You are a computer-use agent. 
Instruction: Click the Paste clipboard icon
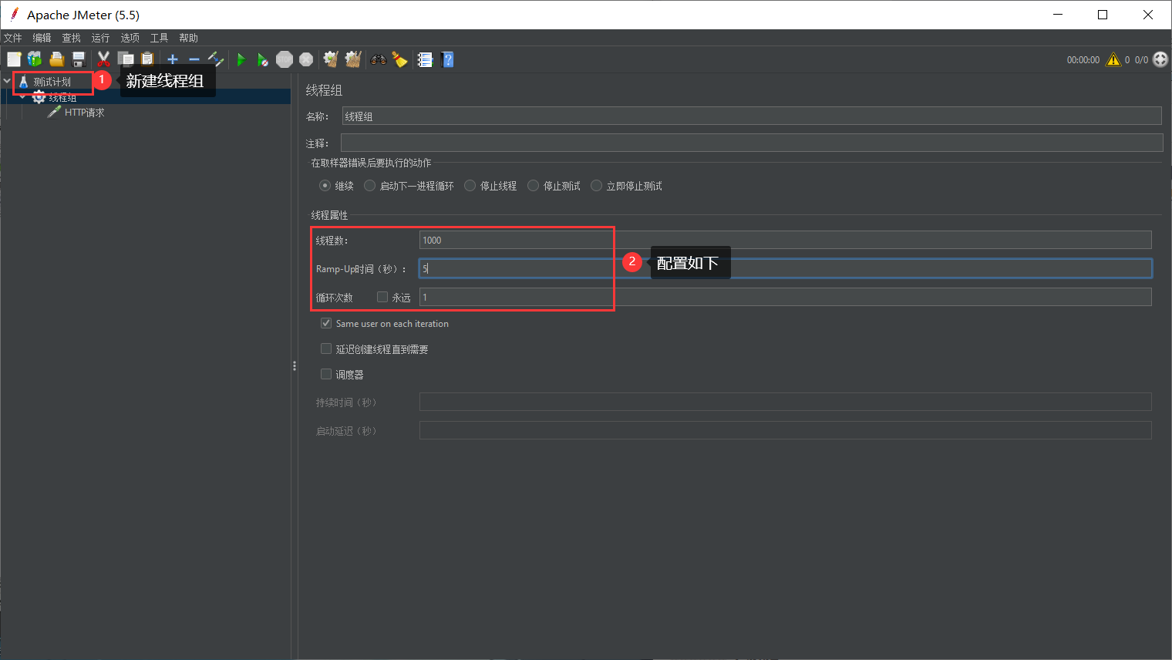pyautogui.click(x=146, y=59)
